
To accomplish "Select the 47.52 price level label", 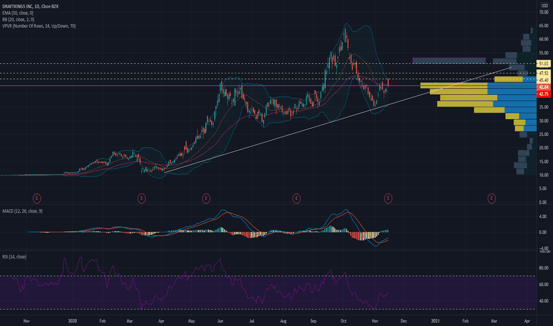I will [x=543, y=73].
